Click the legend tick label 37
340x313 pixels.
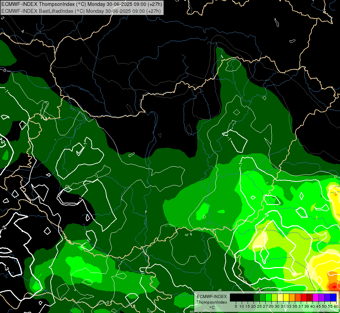point(301,306)
